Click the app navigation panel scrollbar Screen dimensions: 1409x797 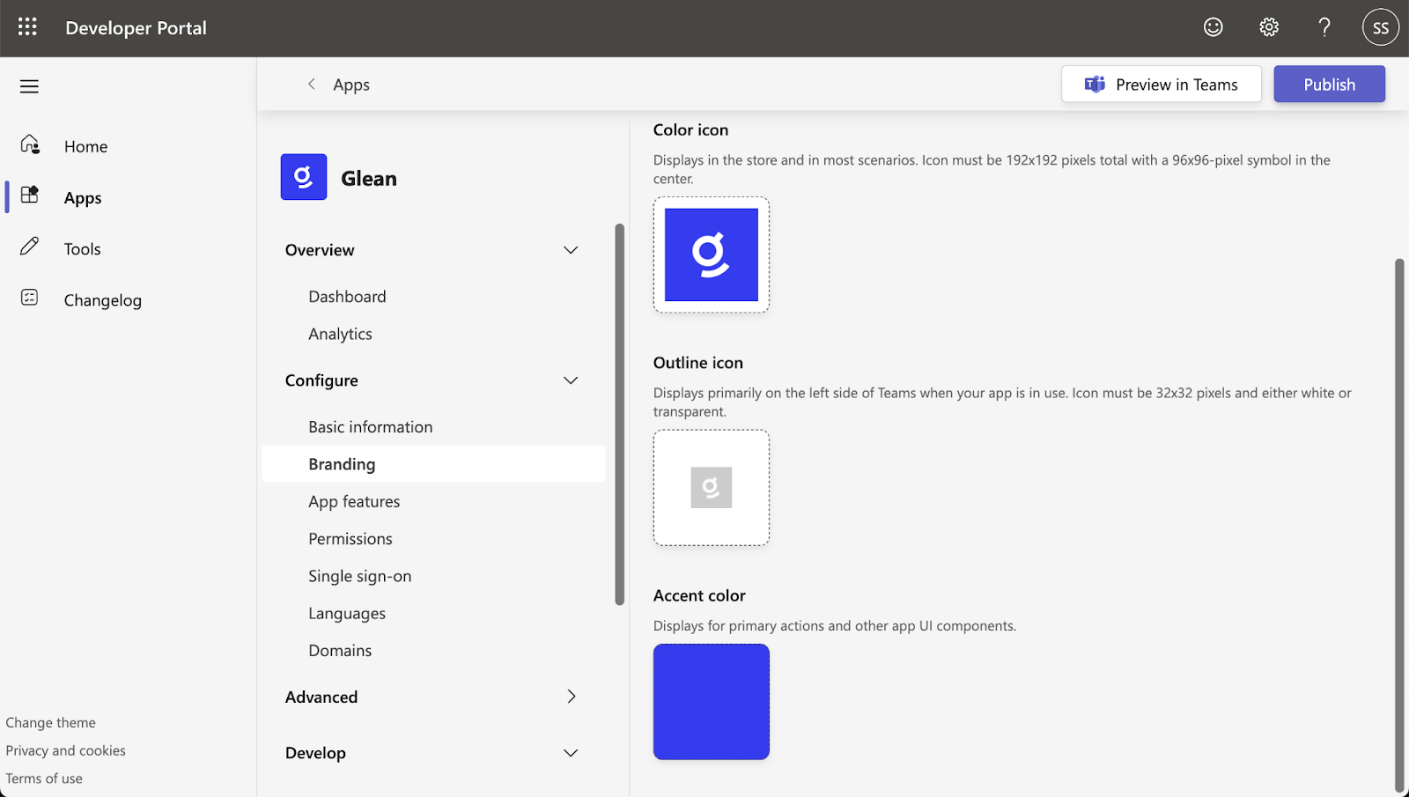[x=619, y=414]
